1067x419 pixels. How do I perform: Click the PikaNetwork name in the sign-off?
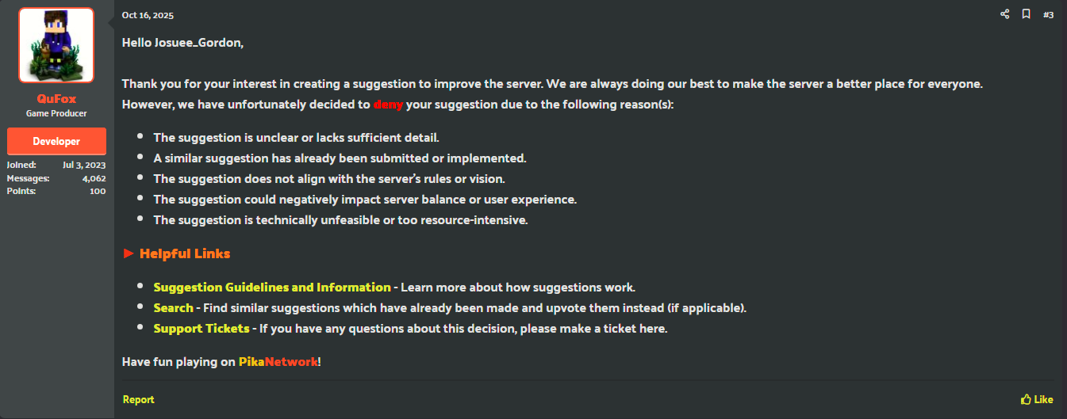coord(278,361)
